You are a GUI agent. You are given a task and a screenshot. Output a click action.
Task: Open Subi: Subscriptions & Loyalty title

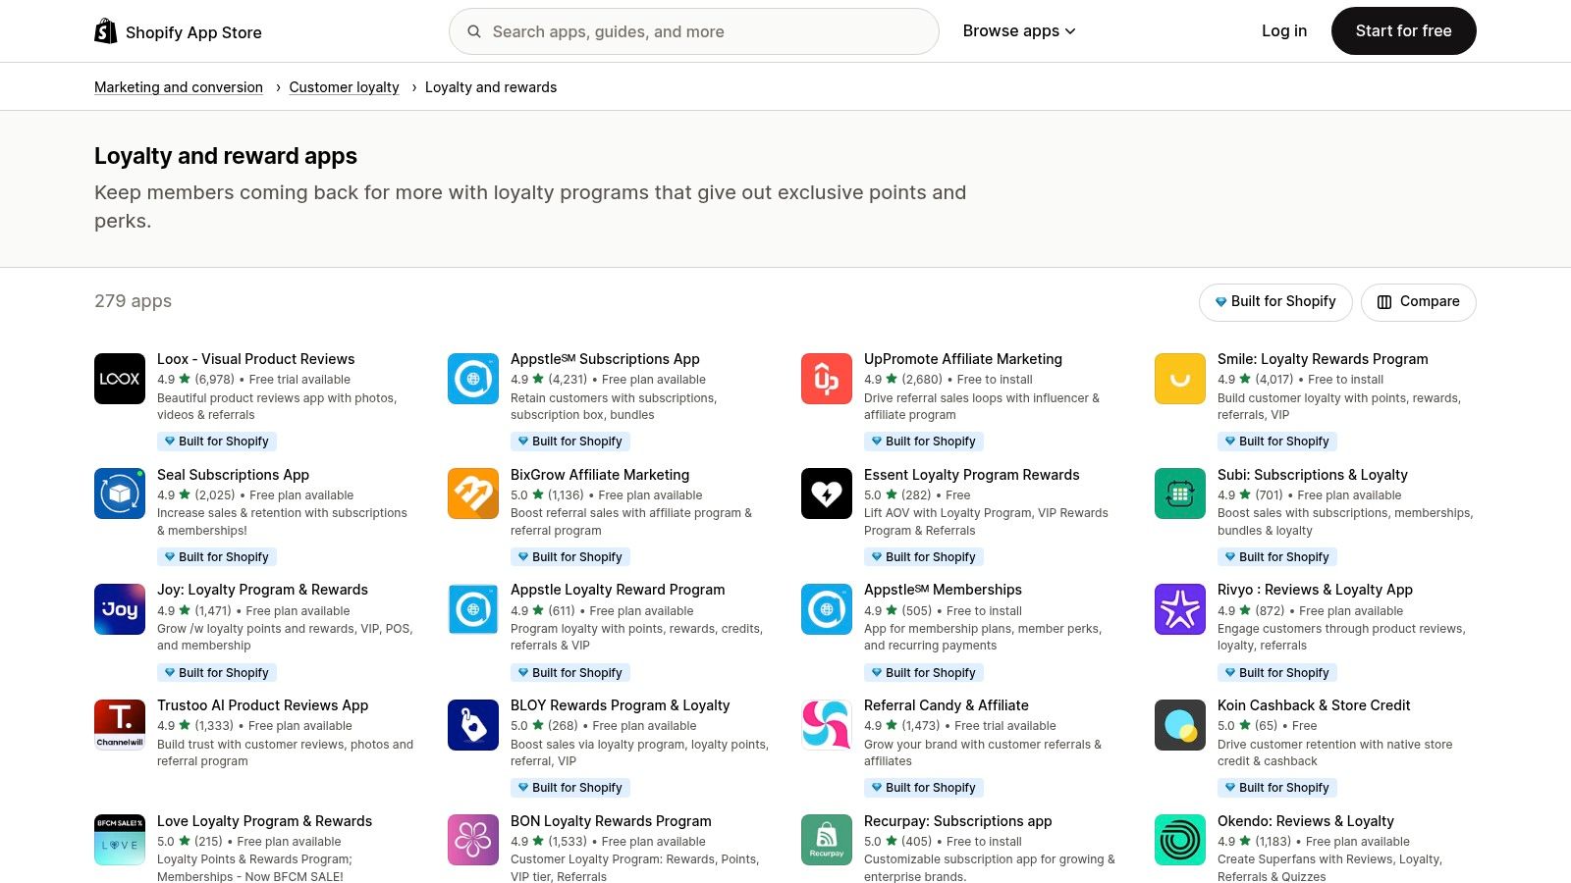(1313, 475)
